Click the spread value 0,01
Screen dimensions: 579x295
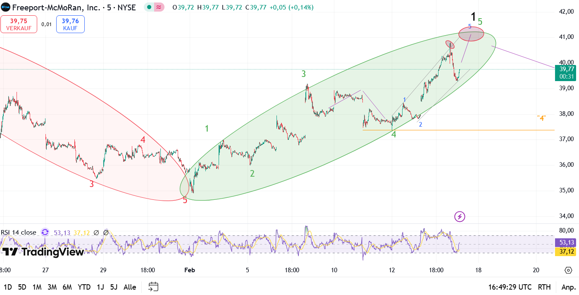pyautogui.click(x=47, y=24)
